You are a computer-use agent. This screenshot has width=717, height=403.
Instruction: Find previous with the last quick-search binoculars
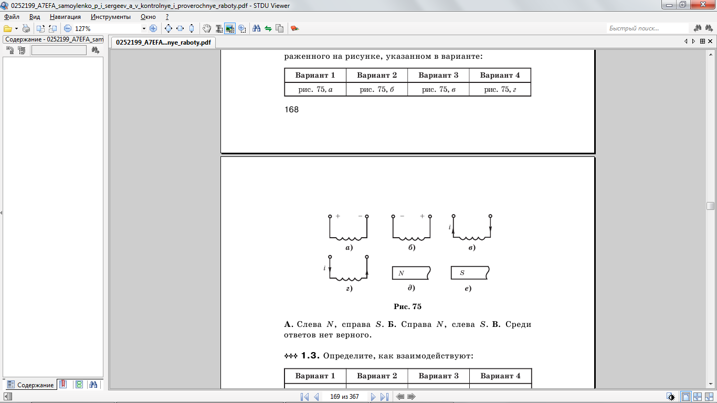(709, 28)
